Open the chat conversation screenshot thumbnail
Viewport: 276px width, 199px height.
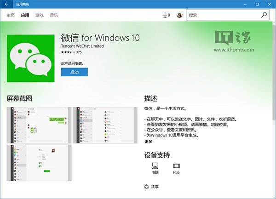click(x=39, y=125)
